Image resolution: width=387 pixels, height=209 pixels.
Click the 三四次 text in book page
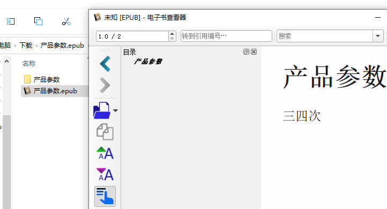point(302,116)
